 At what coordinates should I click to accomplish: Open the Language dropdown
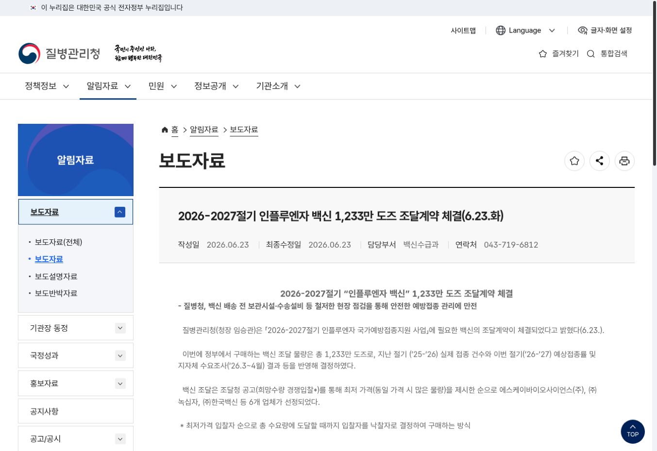pyautogui.click(x=525, y=31)
